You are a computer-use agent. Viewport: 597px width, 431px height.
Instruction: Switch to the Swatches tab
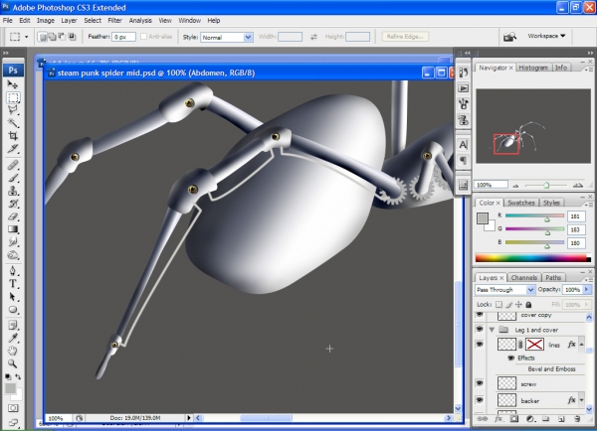521,203
